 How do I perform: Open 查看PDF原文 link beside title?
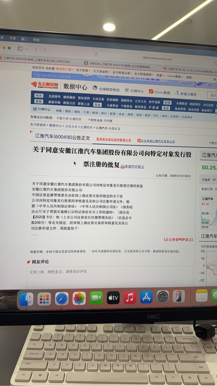[134, 167]
